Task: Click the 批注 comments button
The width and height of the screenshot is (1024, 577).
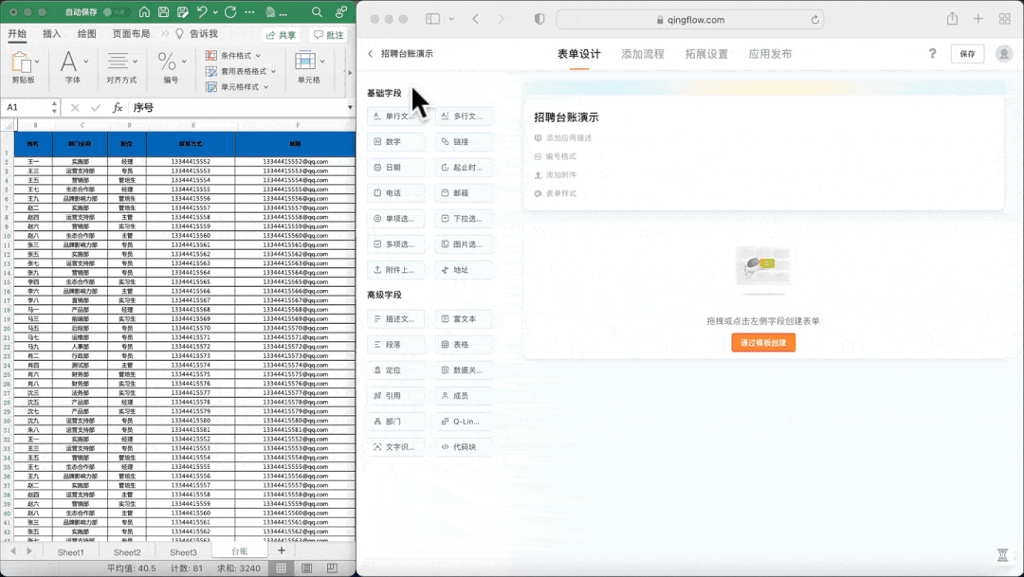Action: 328,35
